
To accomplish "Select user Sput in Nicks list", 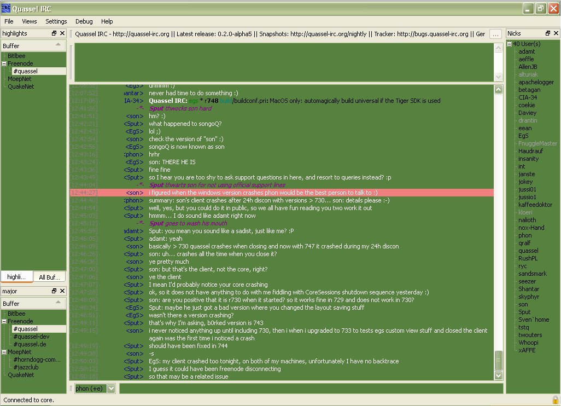I will [524, 312].
